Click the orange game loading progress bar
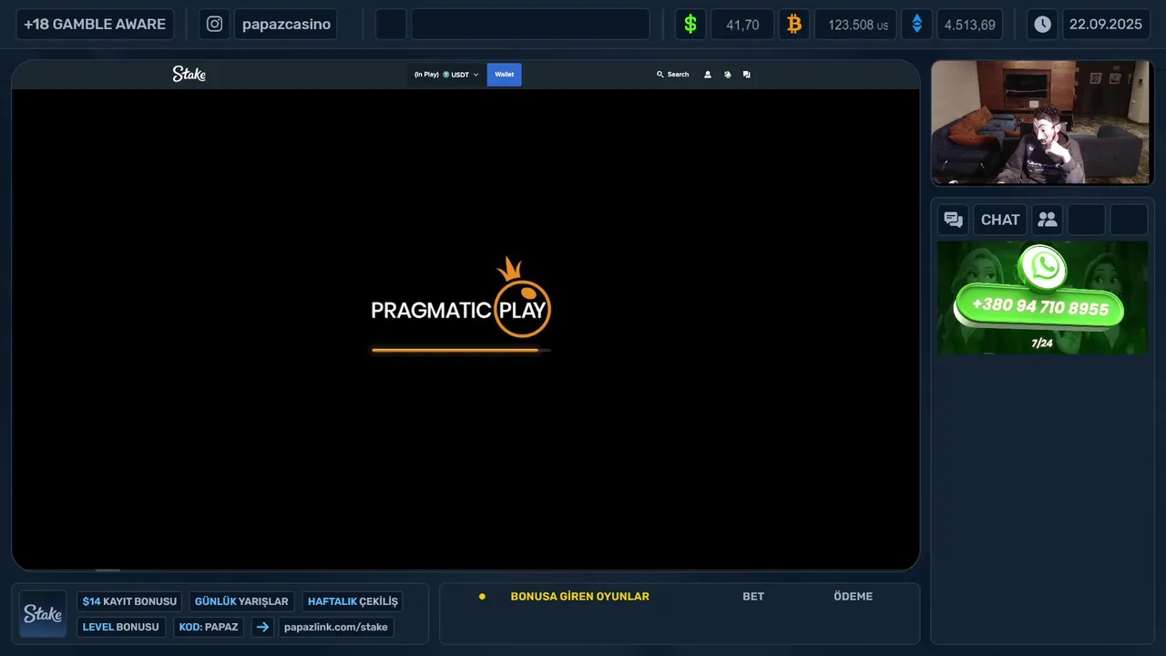This screenshot has height=656, width=1166. tap(461, 350)
